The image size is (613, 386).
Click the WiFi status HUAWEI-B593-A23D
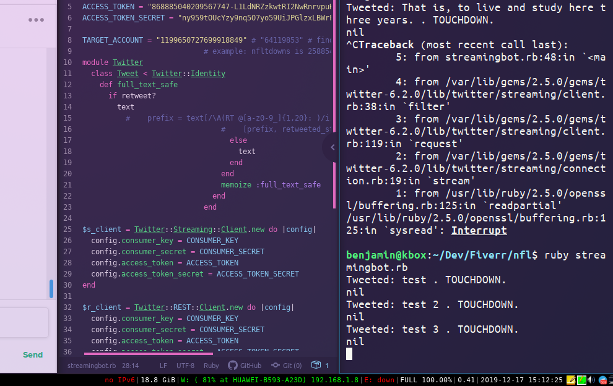coord(269,380)
